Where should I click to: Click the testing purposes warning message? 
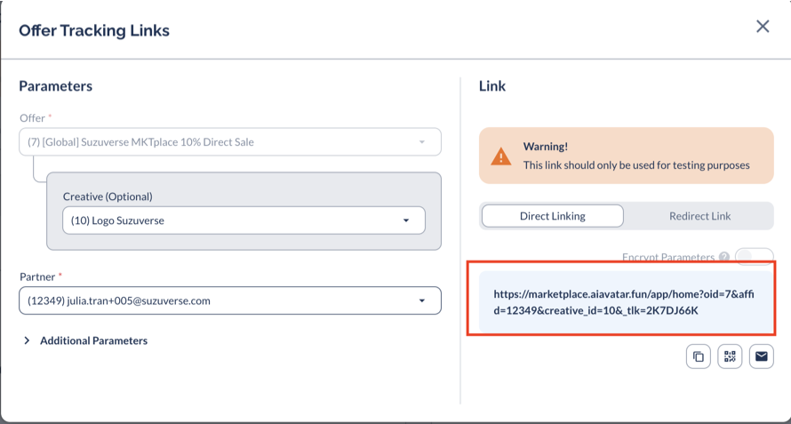click(x=636, y=165)
